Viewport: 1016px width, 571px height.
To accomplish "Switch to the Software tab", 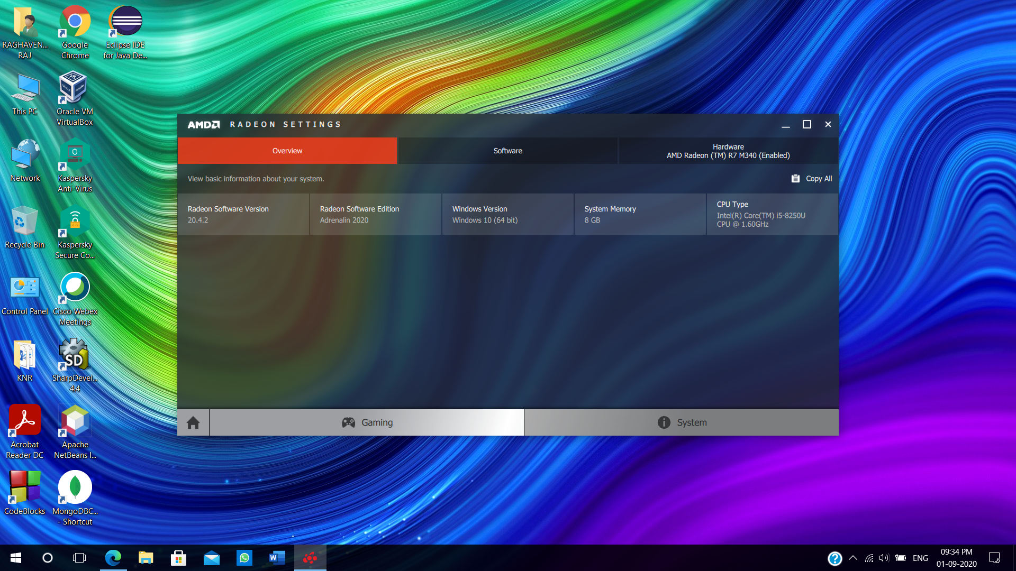I will (507, 151).
